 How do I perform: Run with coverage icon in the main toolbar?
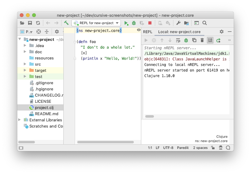(x=142, y=23)
